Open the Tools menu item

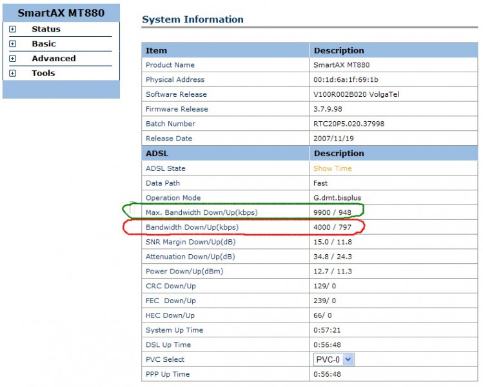43,74
